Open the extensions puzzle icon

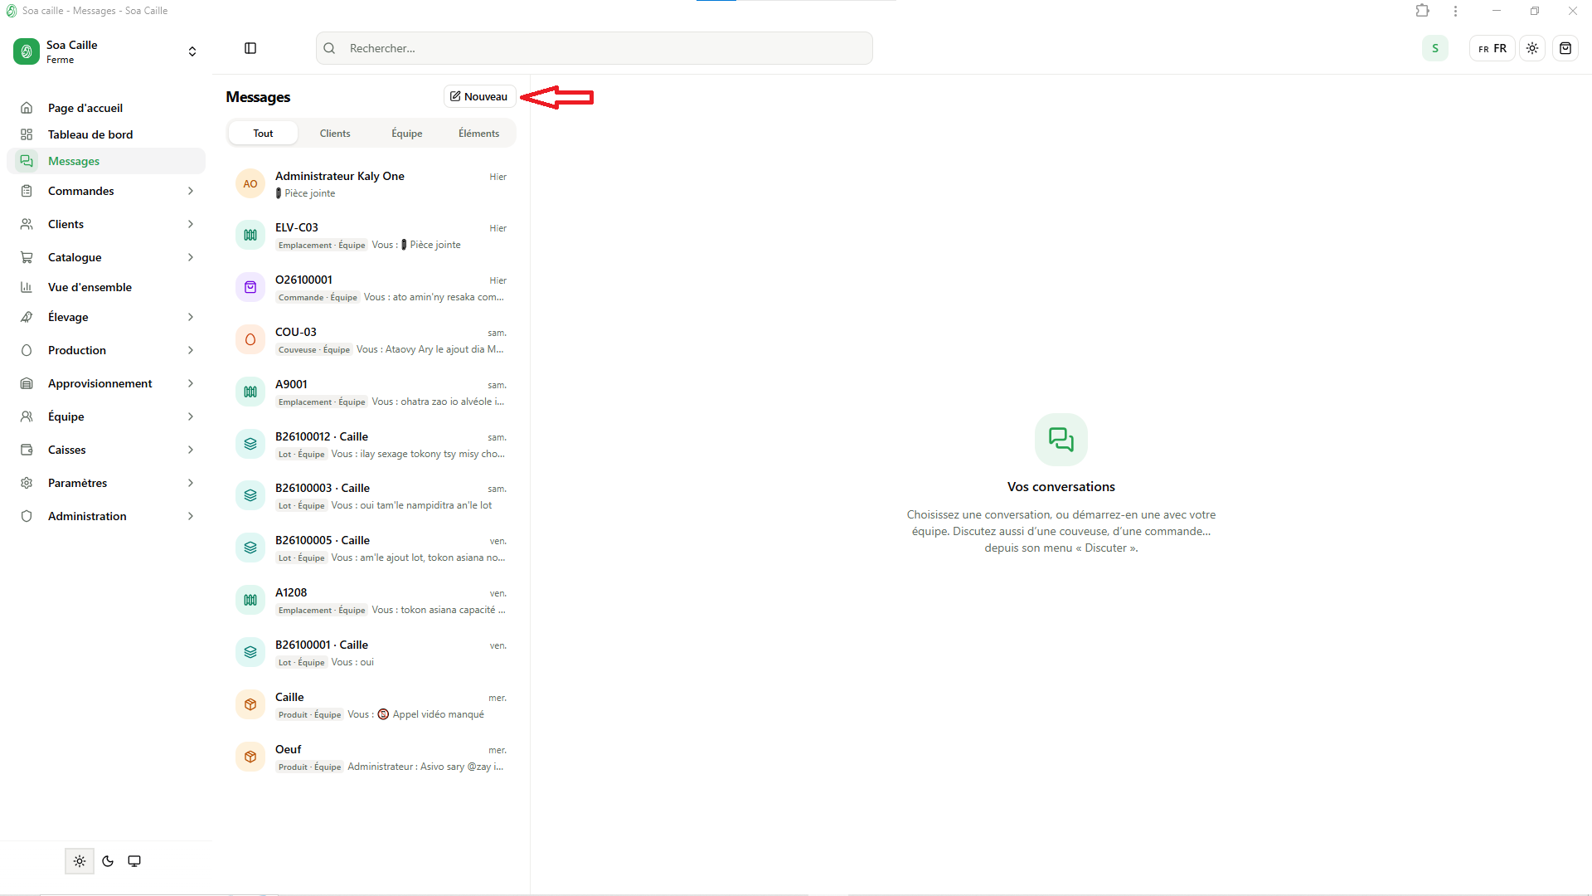coord(1423,11)
